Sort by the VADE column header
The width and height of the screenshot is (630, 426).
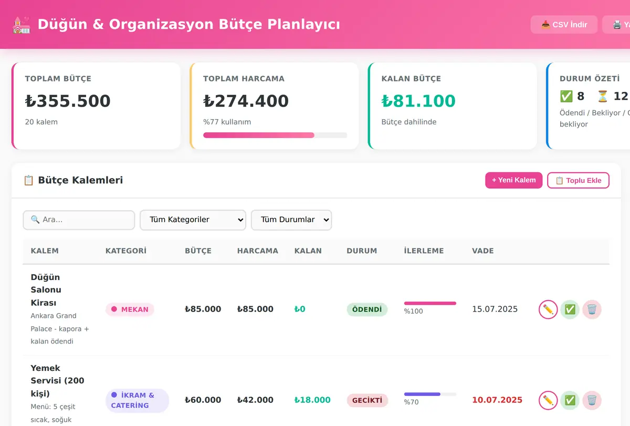coord(483,251)
